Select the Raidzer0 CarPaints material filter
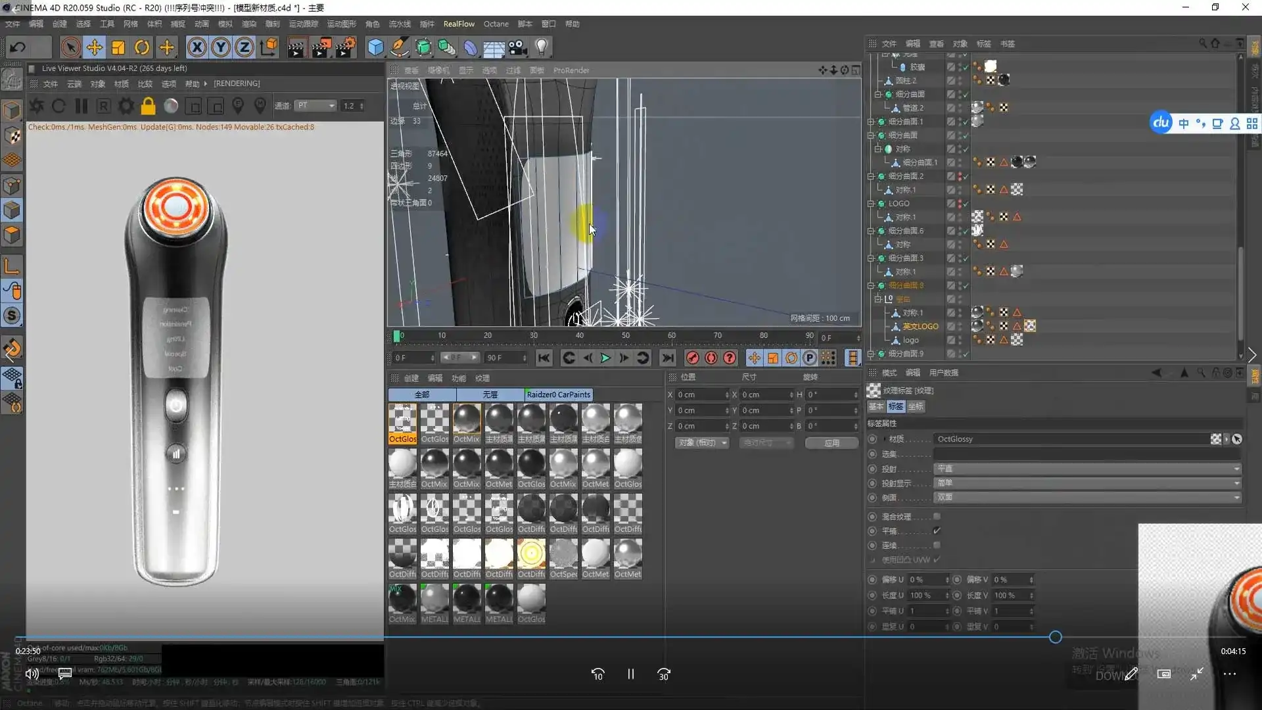 click(x=558, y=394)
